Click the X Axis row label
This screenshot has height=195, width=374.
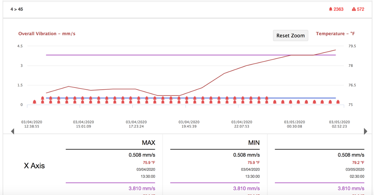(x=34, y=166)
